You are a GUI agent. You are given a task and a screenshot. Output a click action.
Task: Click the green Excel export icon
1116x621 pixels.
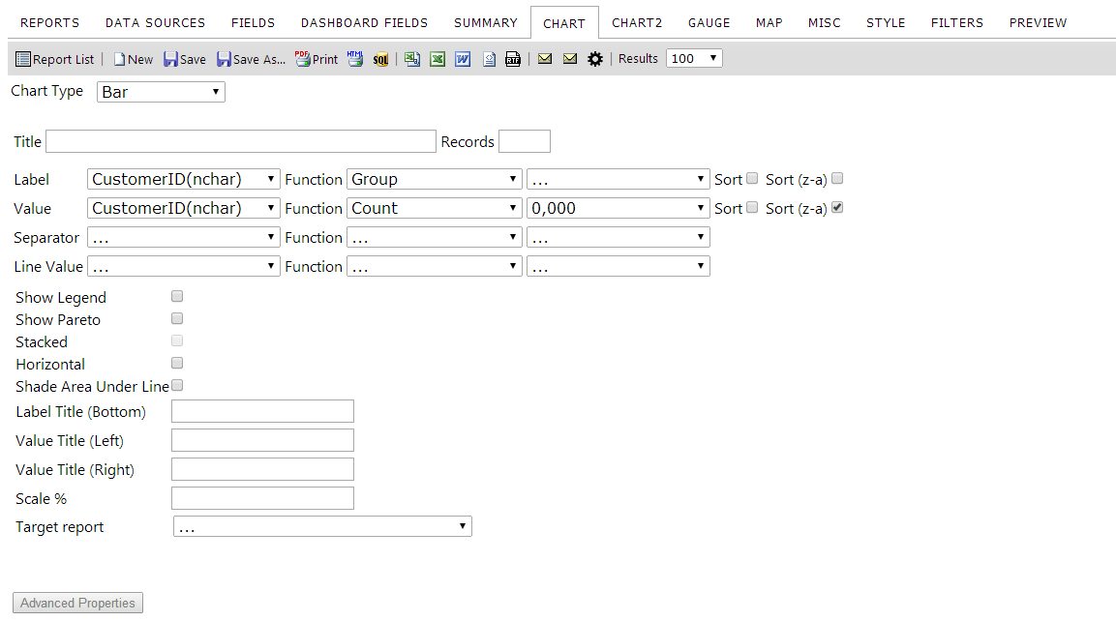point(437,59)
